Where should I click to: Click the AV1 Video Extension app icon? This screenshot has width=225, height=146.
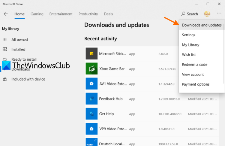(x=91, y=84)
